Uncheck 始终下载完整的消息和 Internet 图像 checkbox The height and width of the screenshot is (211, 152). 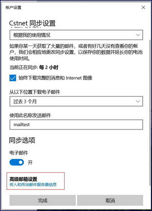pos(13,78)
